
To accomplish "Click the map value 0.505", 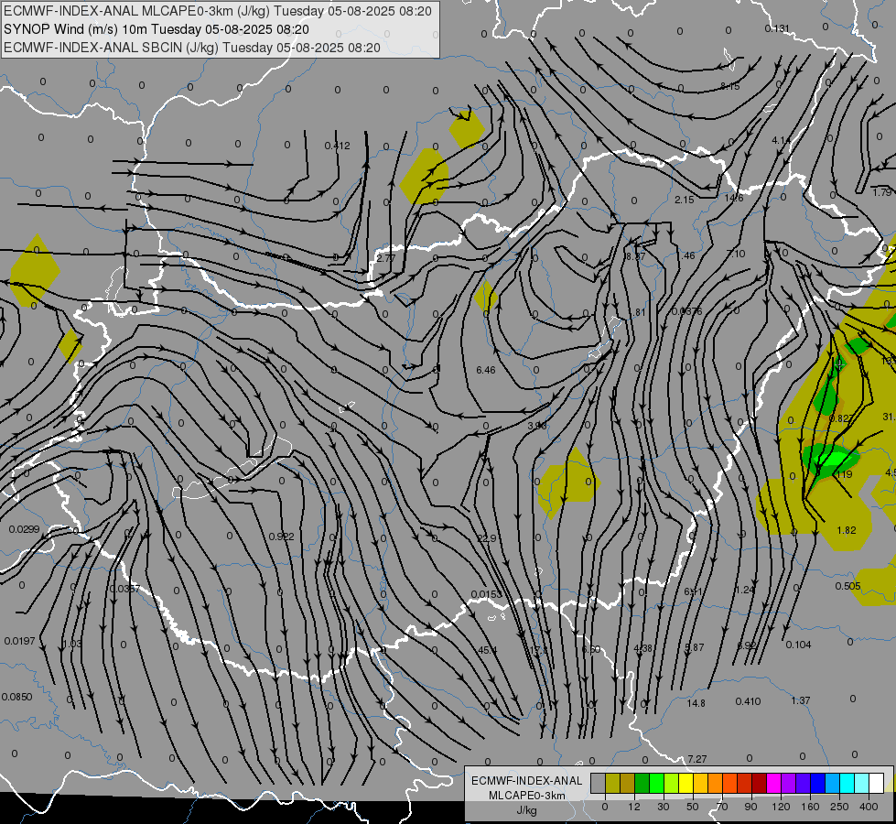I will pyautogui.click(x=848, y=586).
